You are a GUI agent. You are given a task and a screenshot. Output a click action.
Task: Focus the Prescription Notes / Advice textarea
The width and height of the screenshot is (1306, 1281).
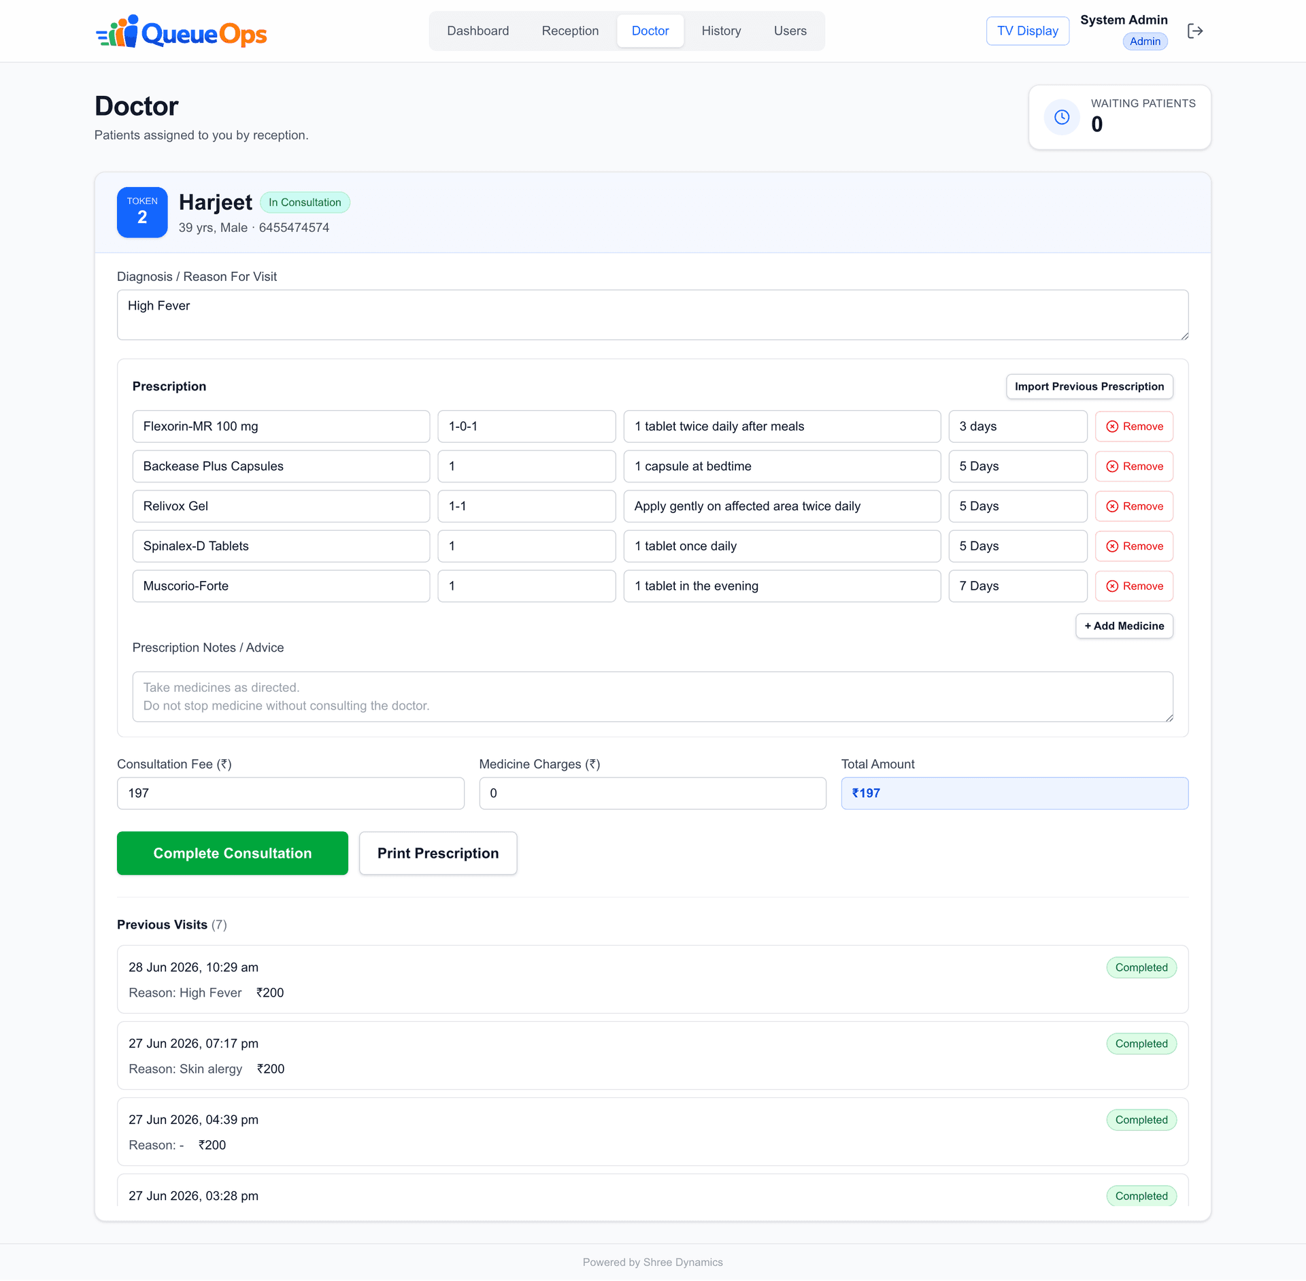[652, 697]
